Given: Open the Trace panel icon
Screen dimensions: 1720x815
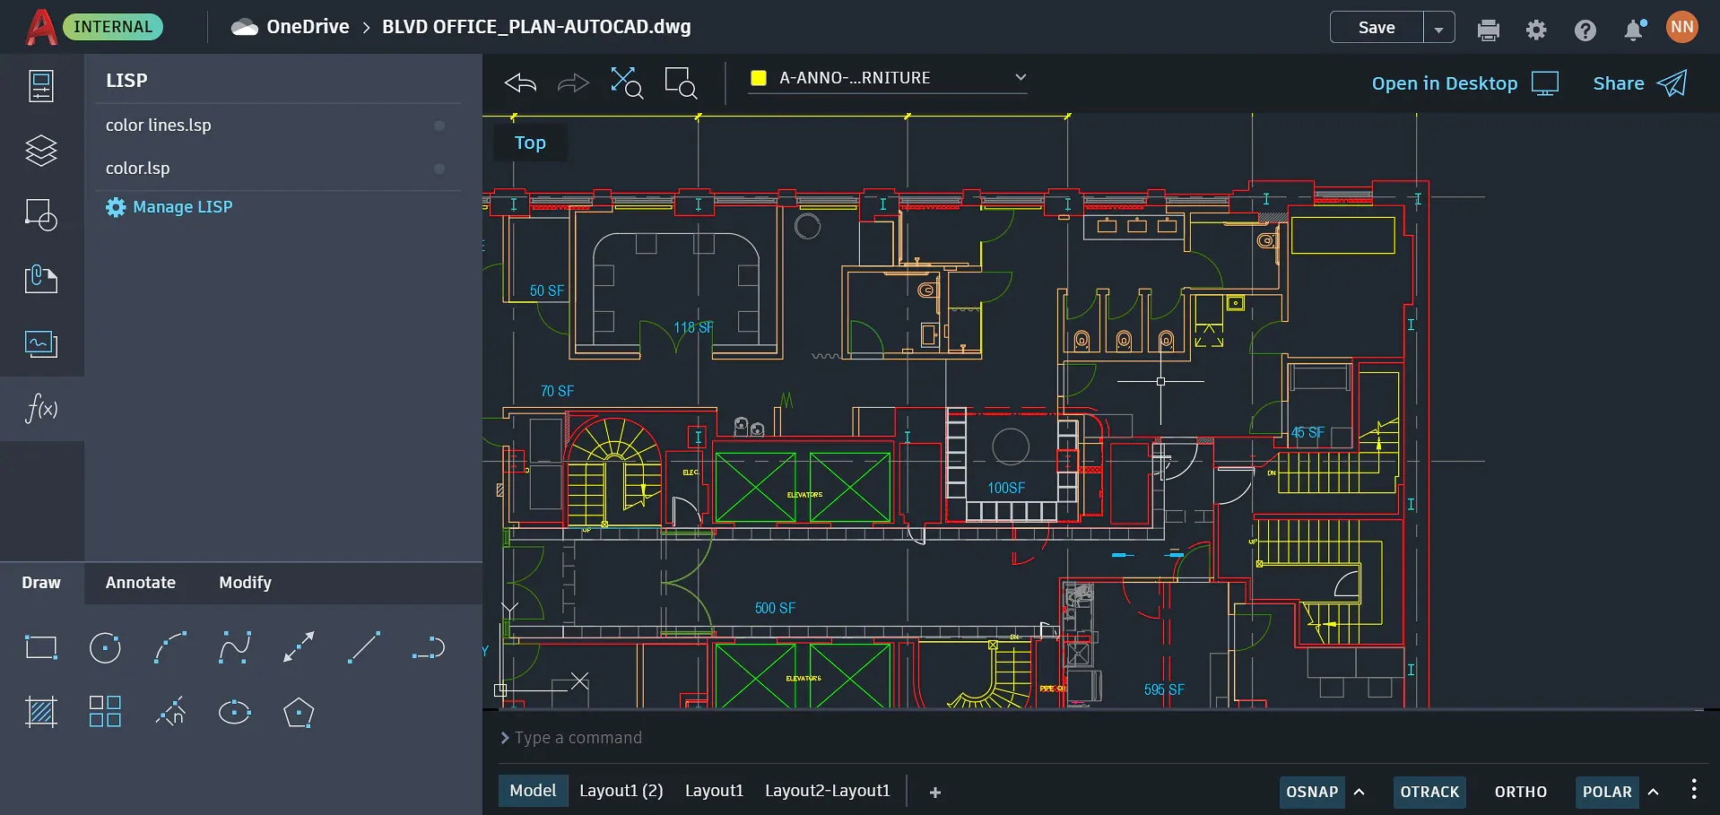Looking at the screenshot, I should pos(40,343).
